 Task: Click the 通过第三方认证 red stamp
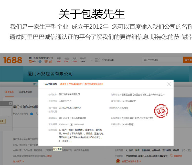(x=161, y=111)
